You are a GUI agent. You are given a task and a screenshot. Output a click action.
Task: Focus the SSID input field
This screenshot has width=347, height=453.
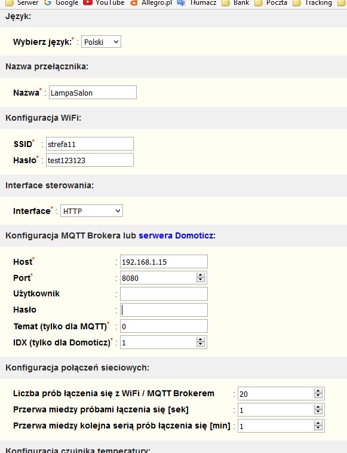click(x=90, y=144)
